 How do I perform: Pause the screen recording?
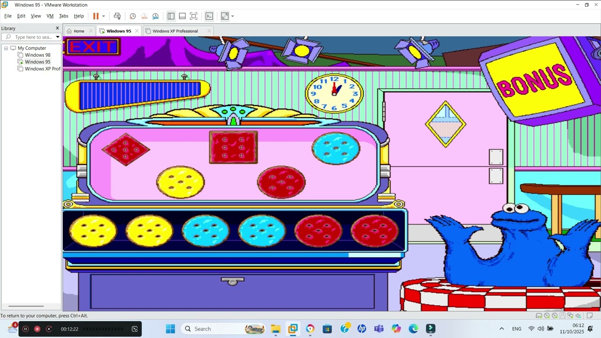[x=26, y=329]
